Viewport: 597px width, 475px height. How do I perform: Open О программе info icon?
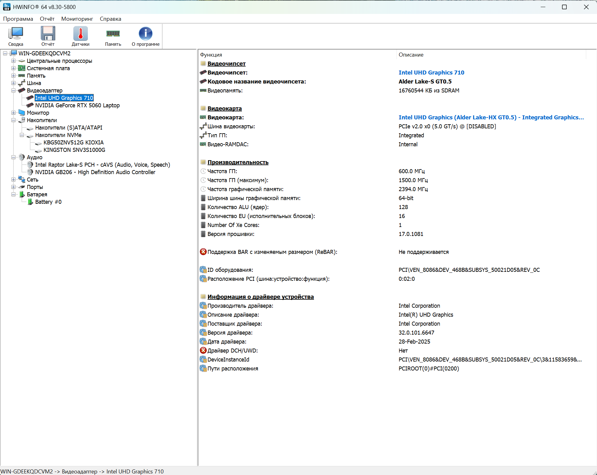tap(145, 36)
